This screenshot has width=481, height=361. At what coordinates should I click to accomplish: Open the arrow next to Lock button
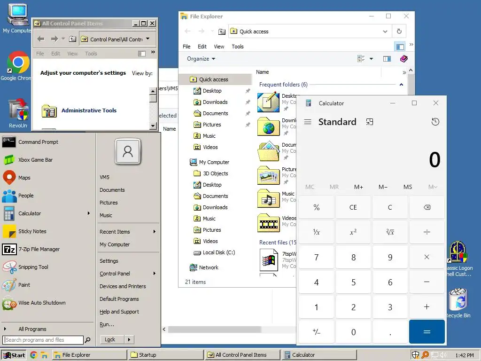(129, 339)
